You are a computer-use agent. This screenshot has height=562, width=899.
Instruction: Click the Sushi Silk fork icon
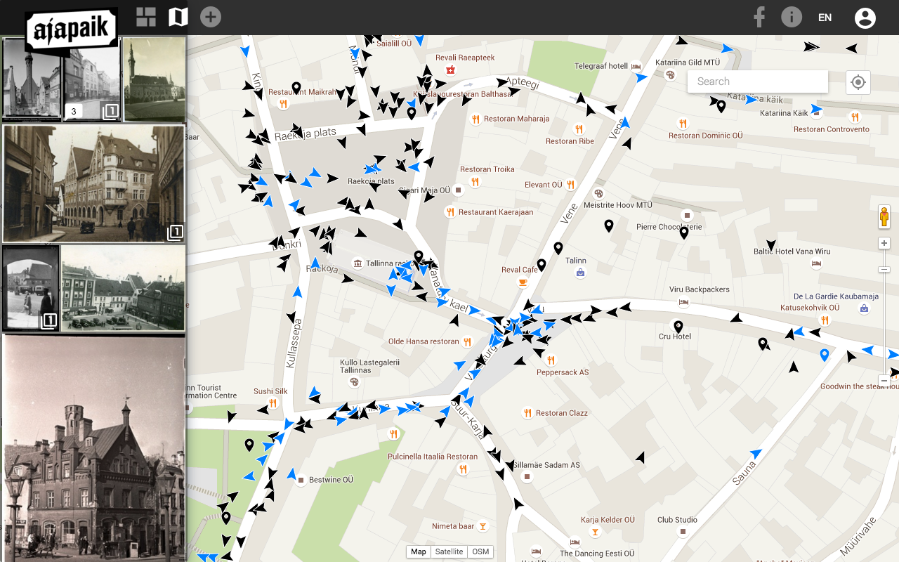click(x=273, y=403)
